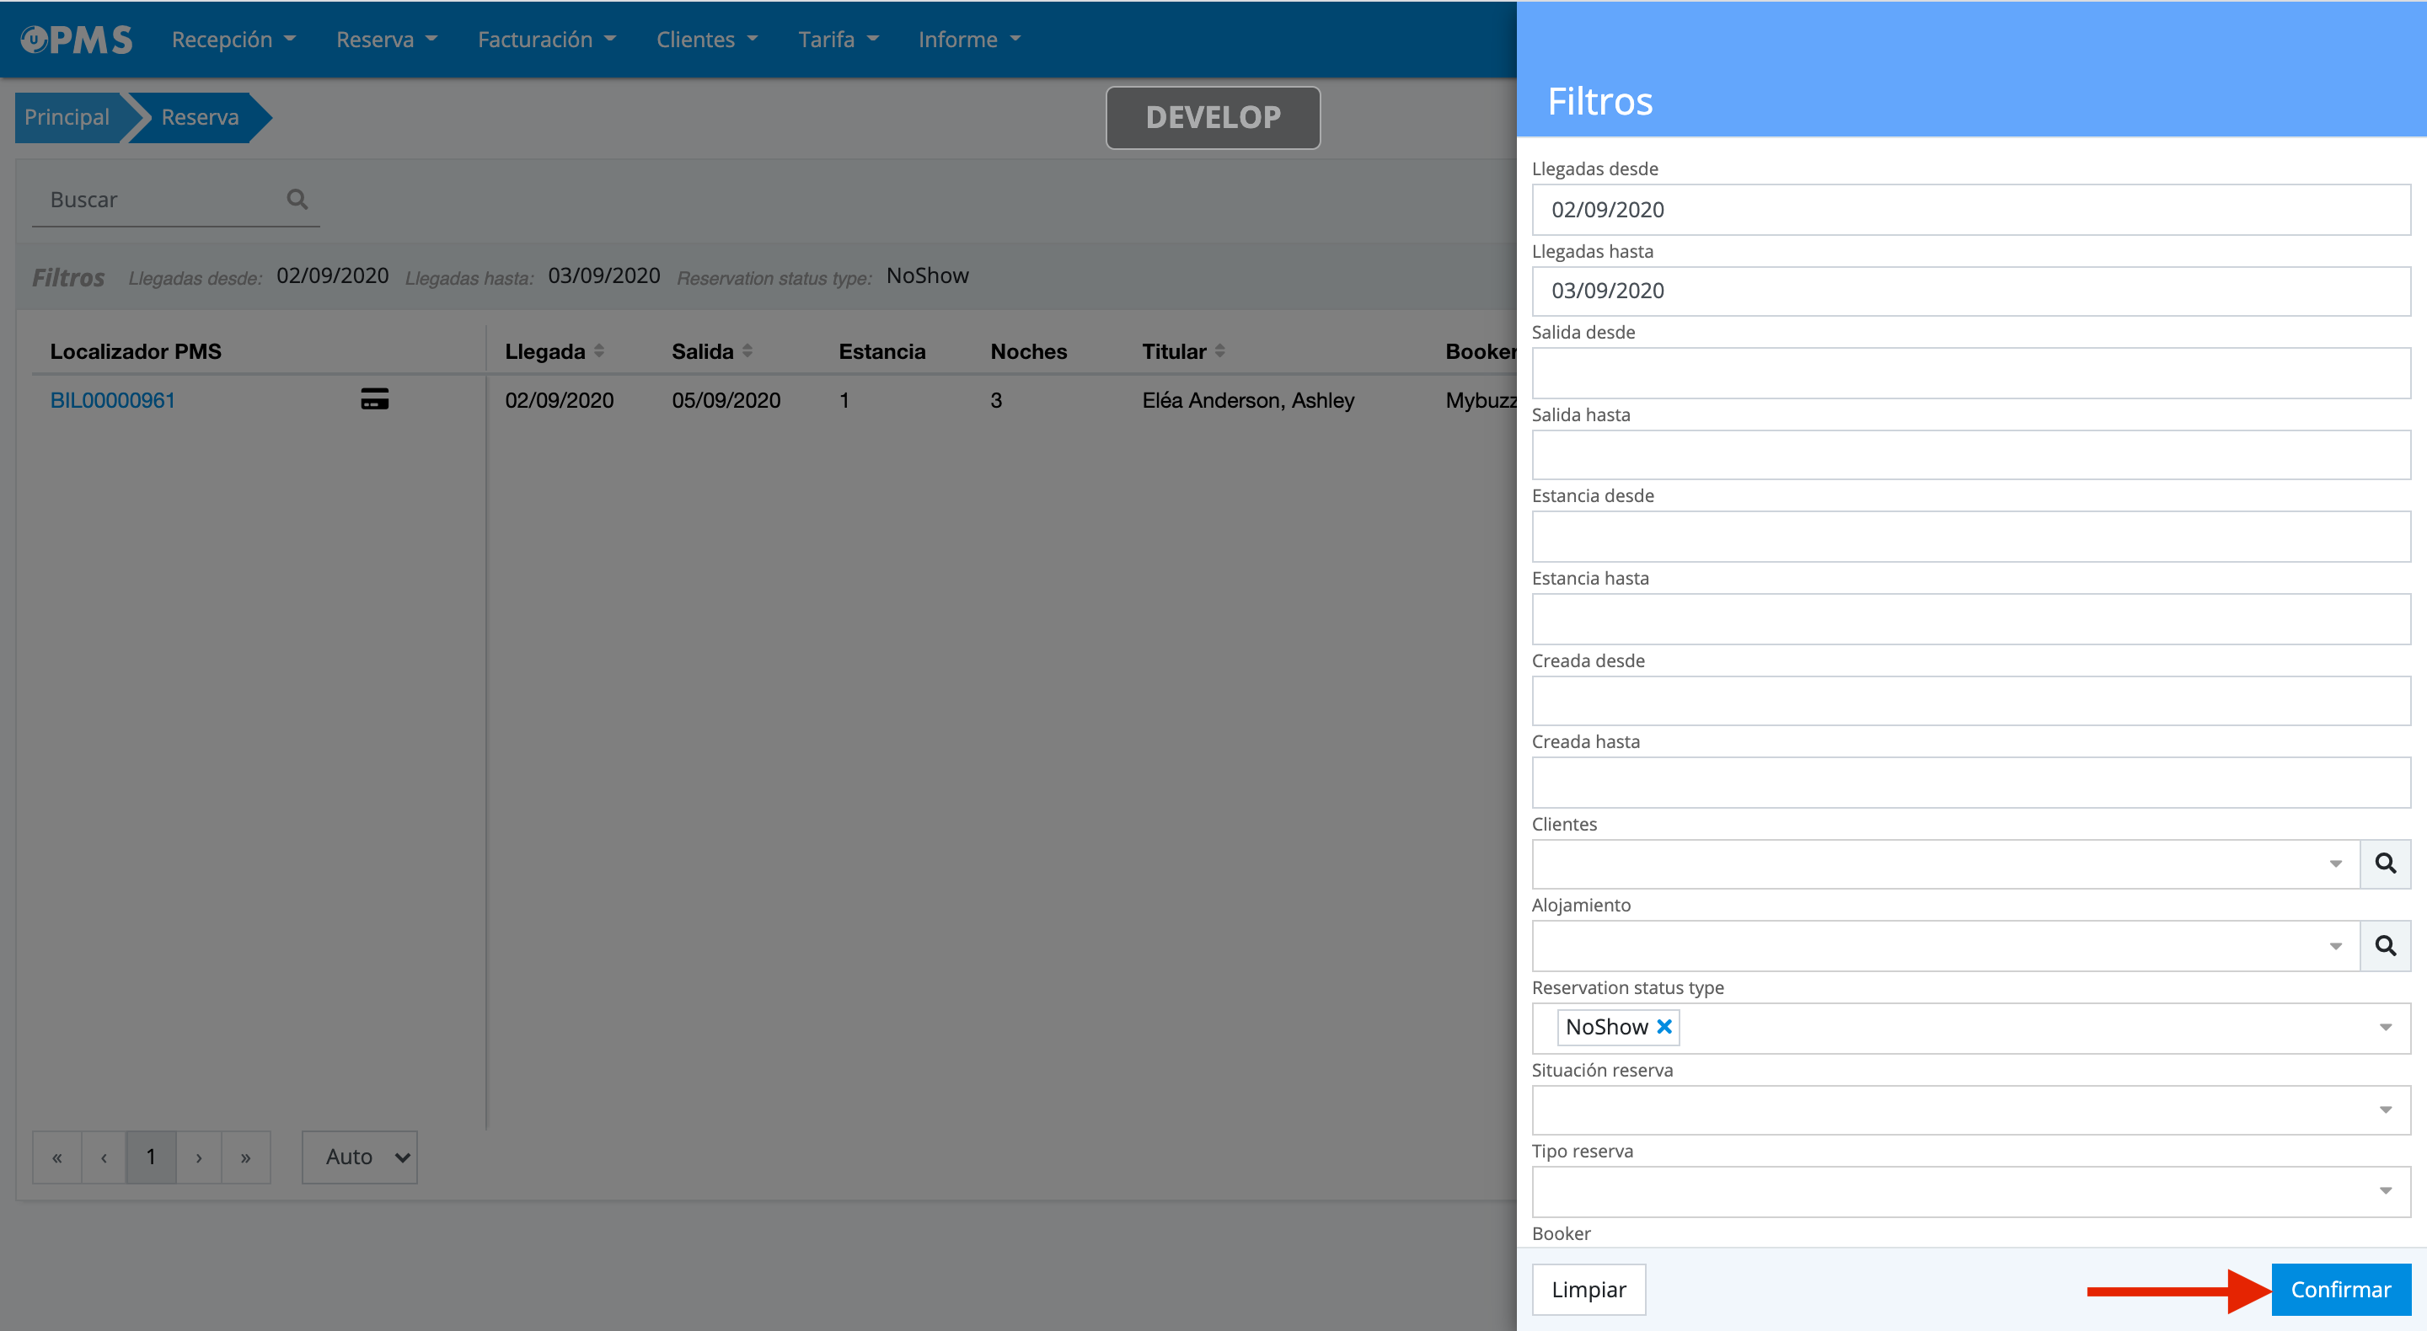Remove the NoShow tag with its X
Viewport: 2427px width, 1331px height.
pyautogui.click(x=1665, y=1027)
